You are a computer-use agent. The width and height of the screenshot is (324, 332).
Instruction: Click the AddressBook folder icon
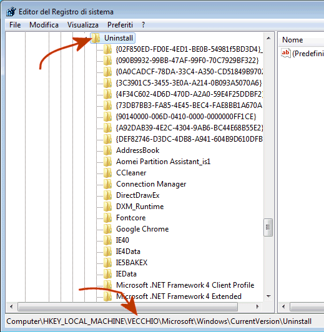[108, 150]
